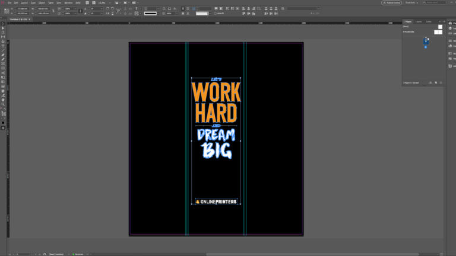
Task: Select the Pen tool
Action: [3, 55]
